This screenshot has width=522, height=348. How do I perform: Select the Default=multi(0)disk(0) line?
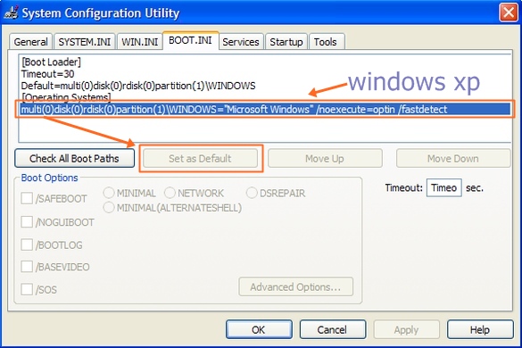point(138,86)
